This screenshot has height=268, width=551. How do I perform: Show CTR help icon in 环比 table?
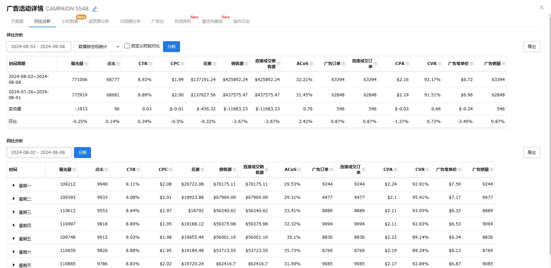(x=150, y=64)
